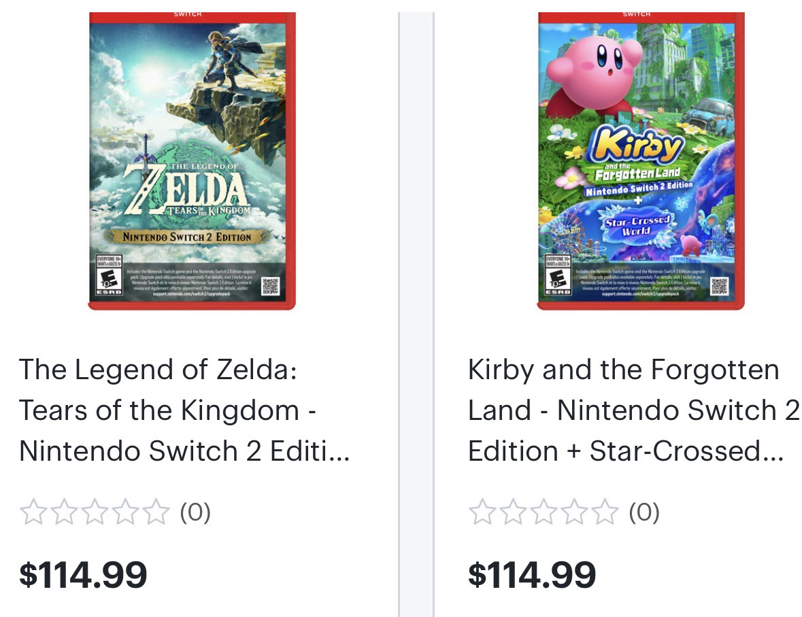The height and width of the screenshot is (617, 802).
Task: Click the (0) review count under Kirby
Action: point(644,512)
